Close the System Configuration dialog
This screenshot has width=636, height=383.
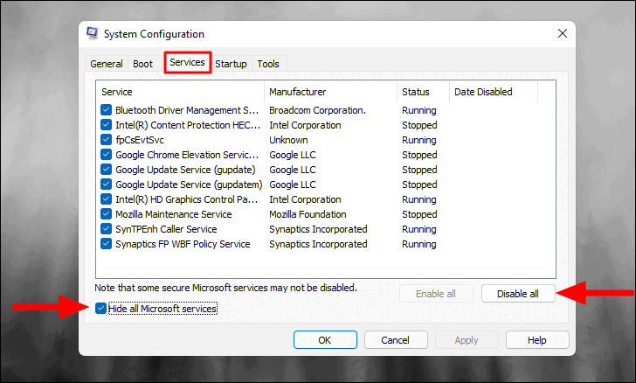[563, 33]
